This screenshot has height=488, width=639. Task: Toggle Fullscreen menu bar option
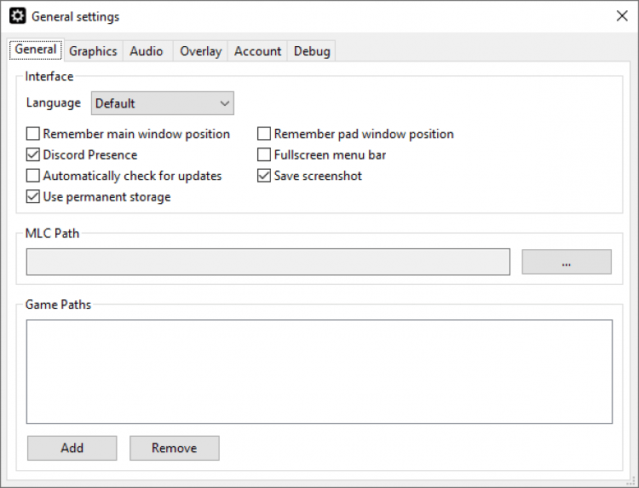click(264, 155)
